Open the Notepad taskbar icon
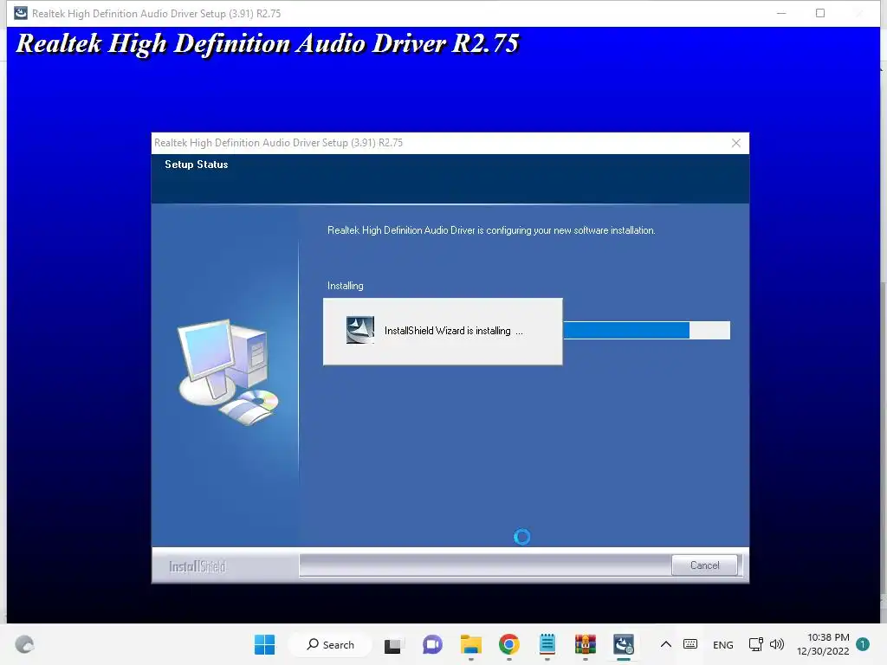The width and height of the screenshot is (887, 665). click(547, 644)
